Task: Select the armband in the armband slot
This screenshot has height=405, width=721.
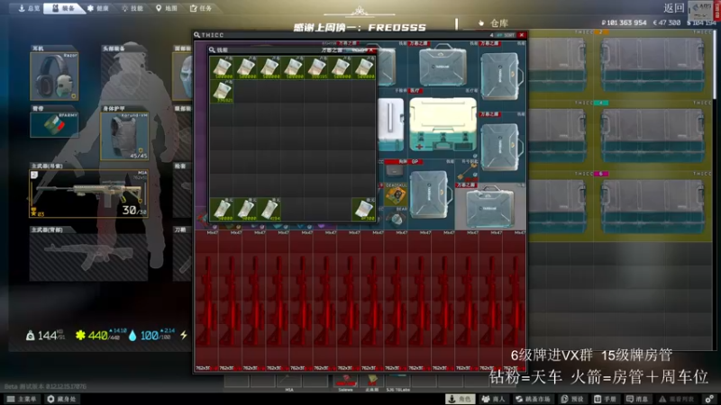Action: tap(54, 124)
